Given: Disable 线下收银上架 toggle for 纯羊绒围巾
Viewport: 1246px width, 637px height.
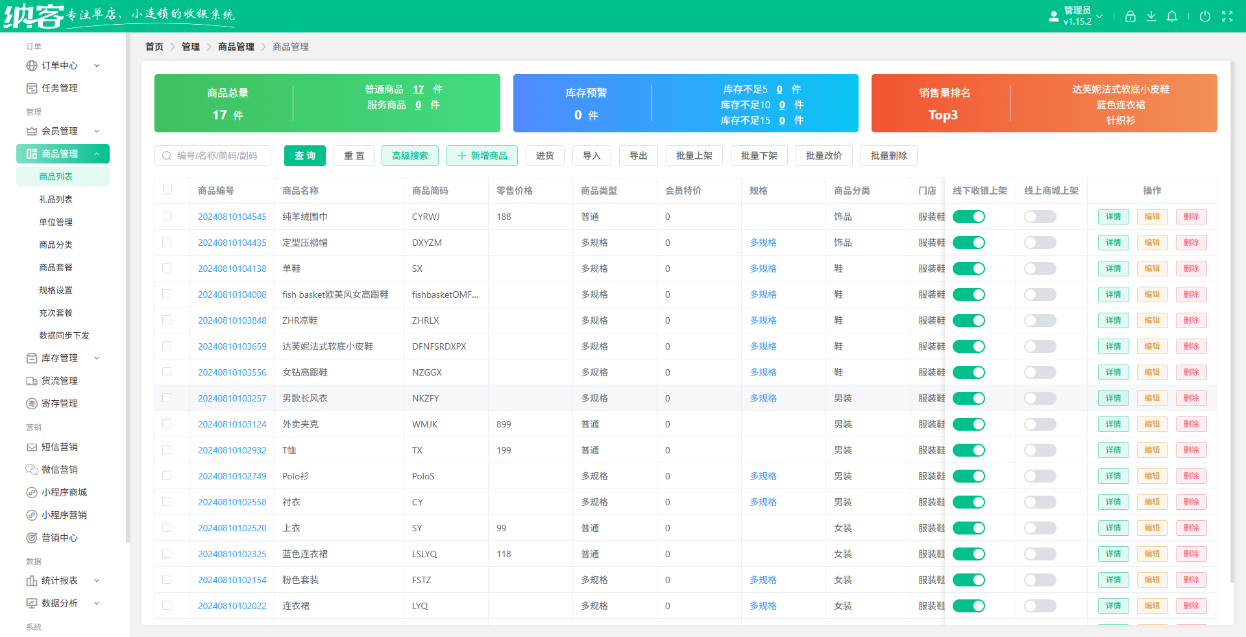Looking at the screenshot, I should 968,217.
